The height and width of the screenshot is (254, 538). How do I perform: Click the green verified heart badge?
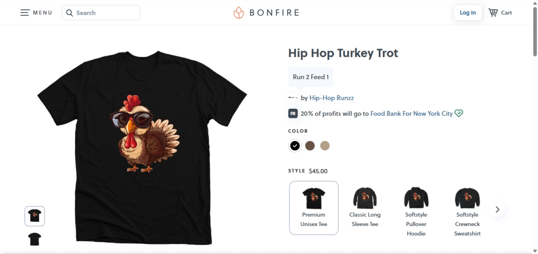459,113
